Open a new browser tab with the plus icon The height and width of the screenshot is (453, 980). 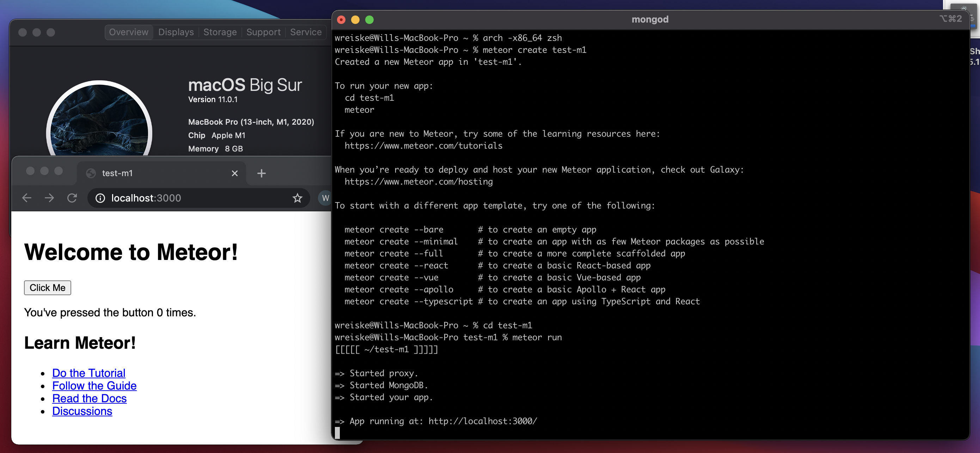[x=261, y=173]
